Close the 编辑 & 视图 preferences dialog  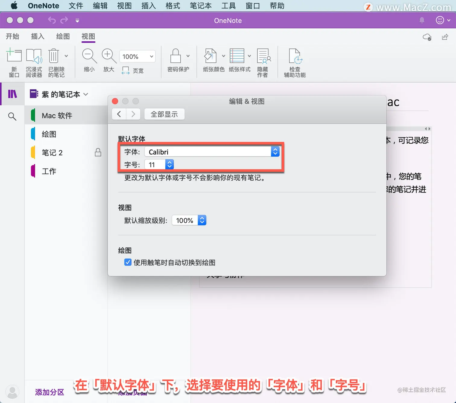click(x=115, y=101)
